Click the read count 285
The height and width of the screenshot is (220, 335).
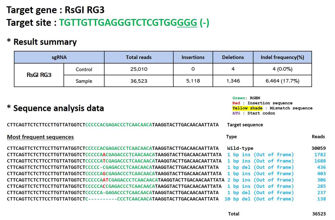(322, 186)
